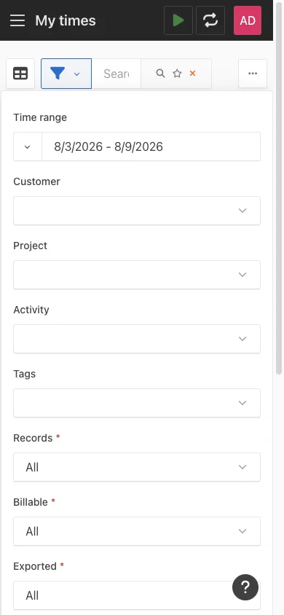The width and height of the screenshot is (284, 615).
Task: Click the table view columns icon
Action: pyautogui.click(x=20, y=74)
